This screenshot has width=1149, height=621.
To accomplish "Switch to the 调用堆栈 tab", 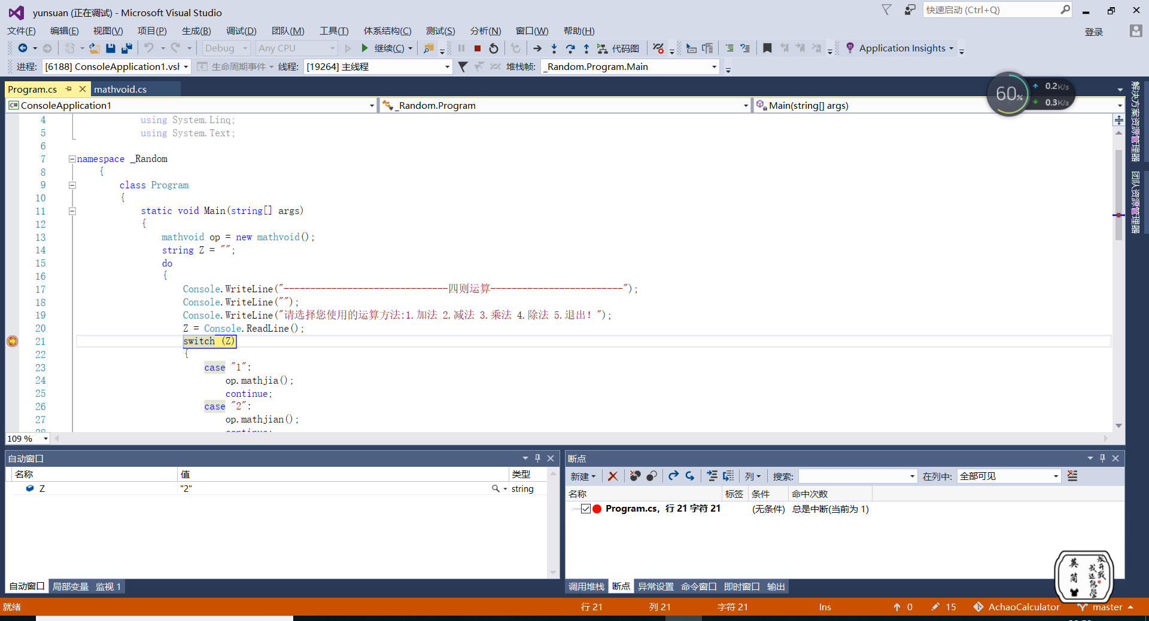I will [x=586, y=587].
